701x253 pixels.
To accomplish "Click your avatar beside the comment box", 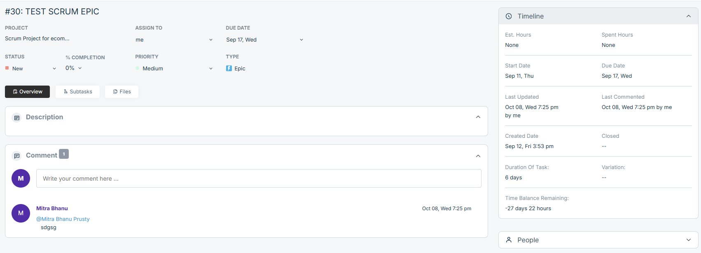I will 21,179.
